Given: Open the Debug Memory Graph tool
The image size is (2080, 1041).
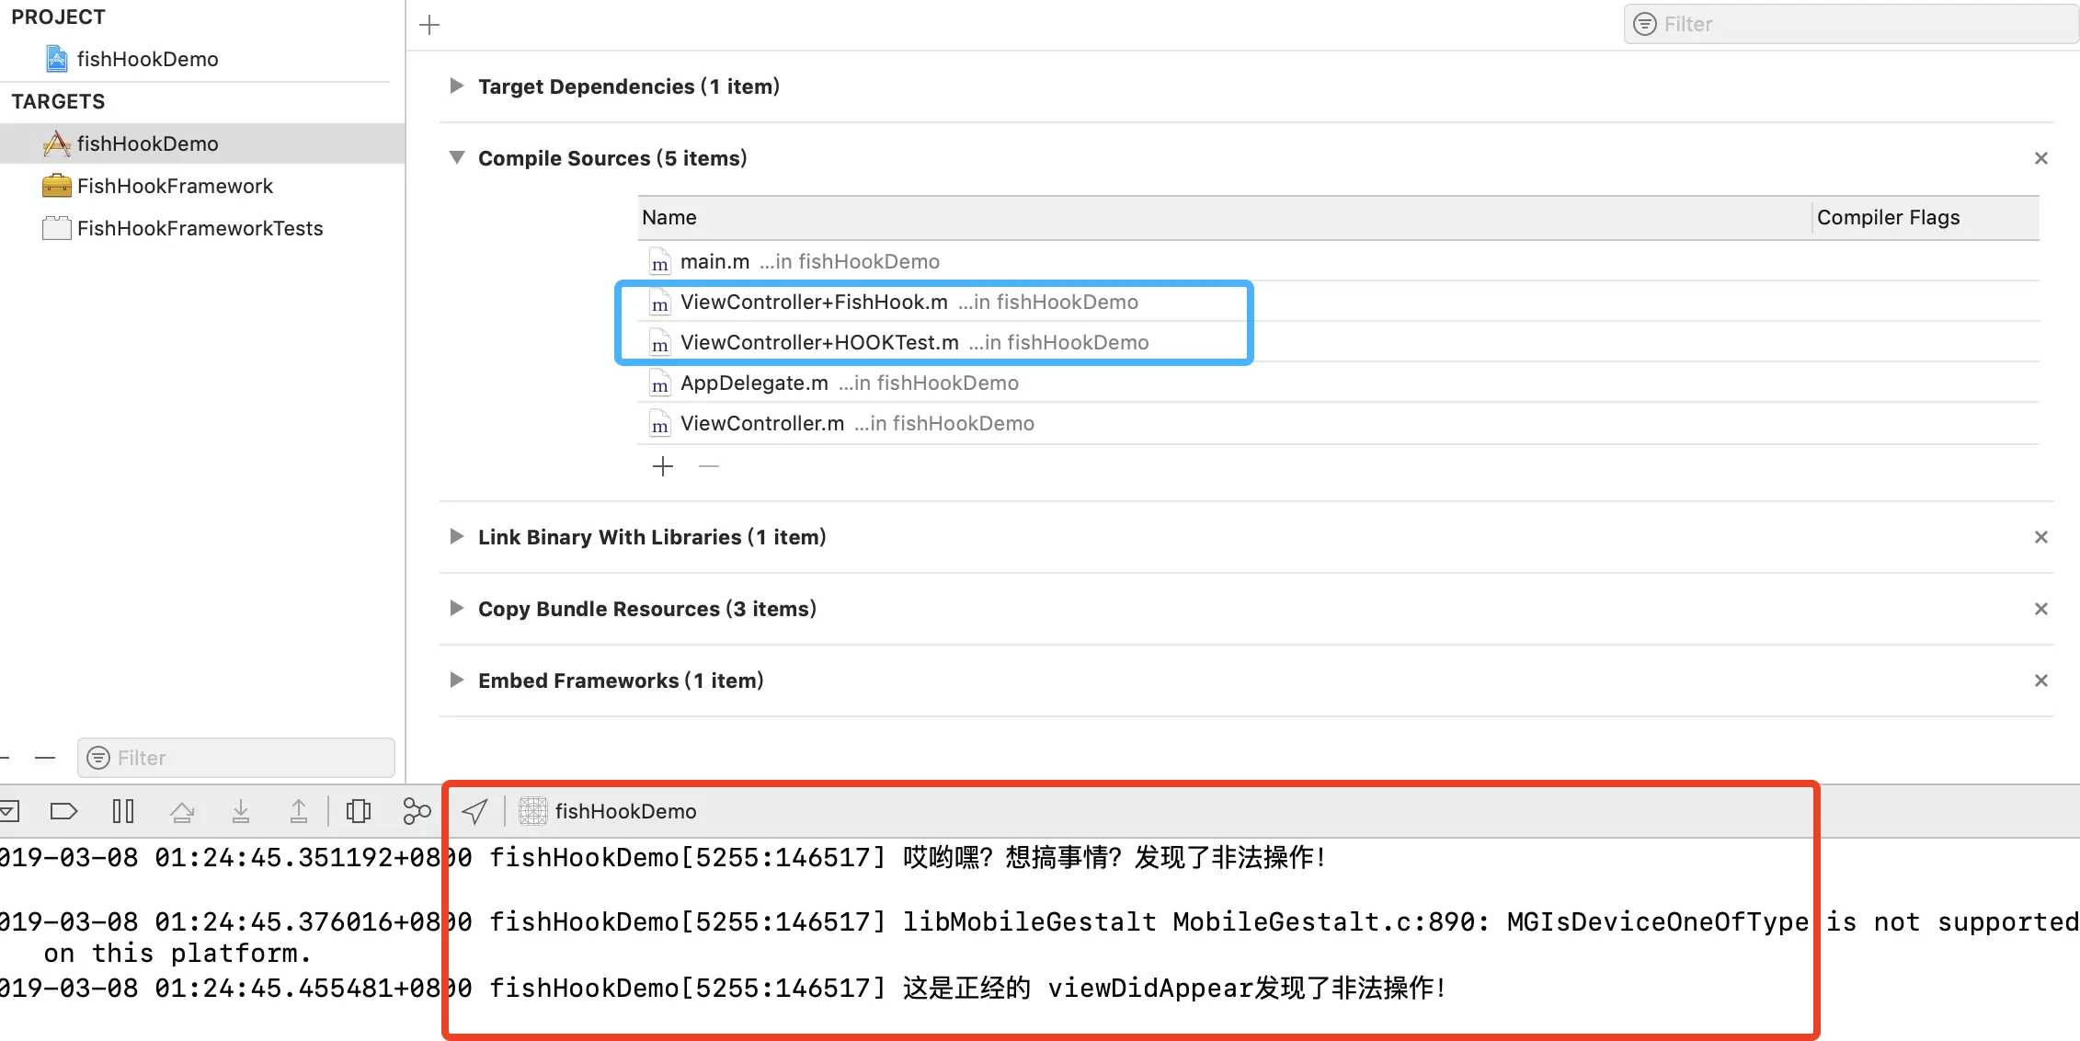Looking at the screenshot, I should [x=417, y=811].
